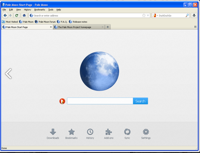Open the tab groups grid icon
The height and width of the screenshot is (153, 200).
click(195, 27)
